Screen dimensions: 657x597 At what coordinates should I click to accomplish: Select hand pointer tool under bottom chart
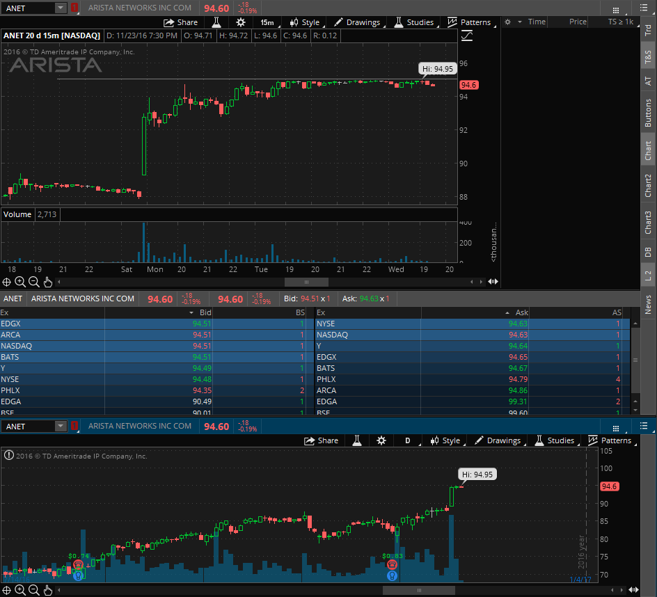[x=48, y=590]
